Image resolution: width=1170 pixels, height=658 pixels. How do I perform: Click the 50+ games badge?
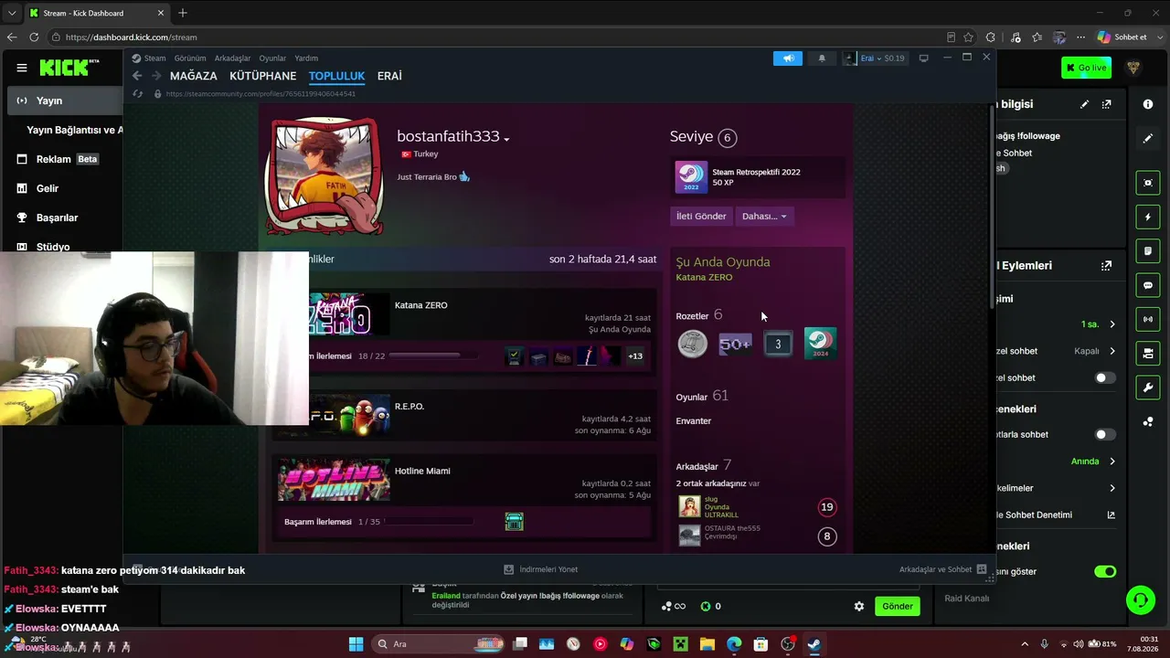point(735,344)
